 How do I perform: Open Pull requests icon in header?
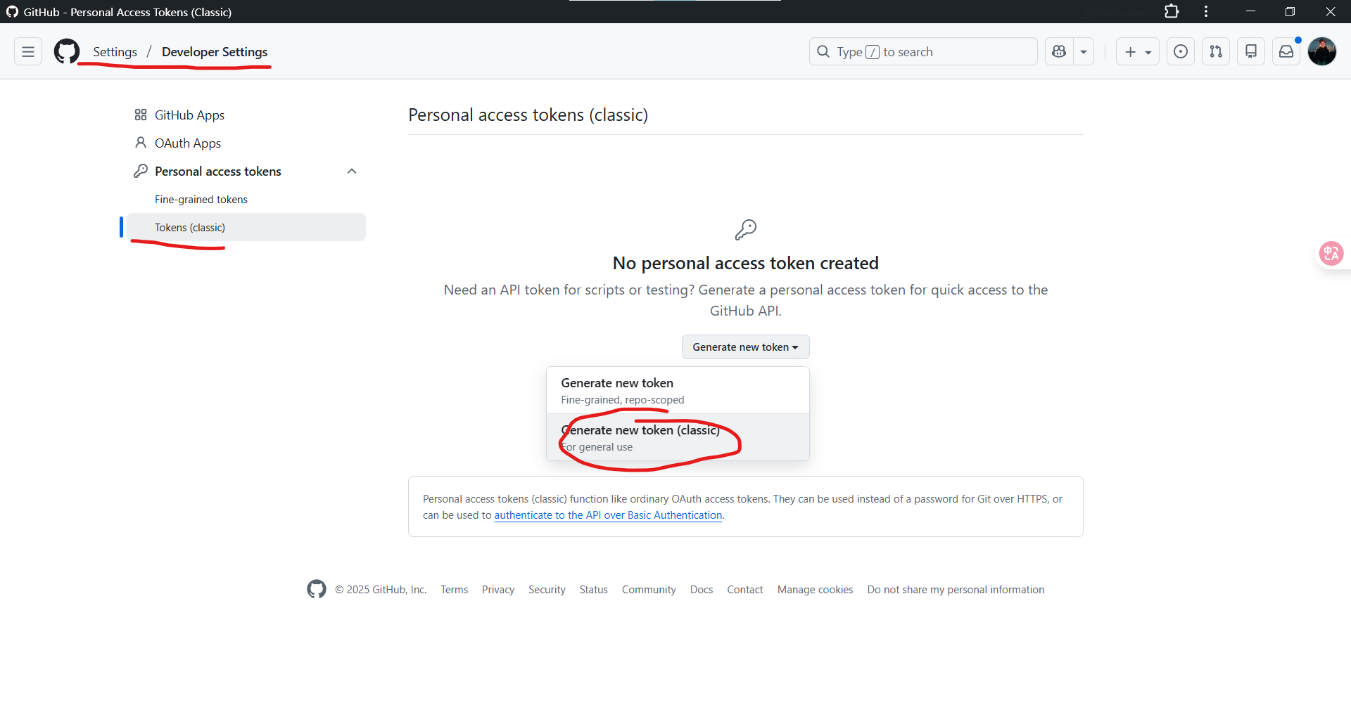[x=1216, y=52]
